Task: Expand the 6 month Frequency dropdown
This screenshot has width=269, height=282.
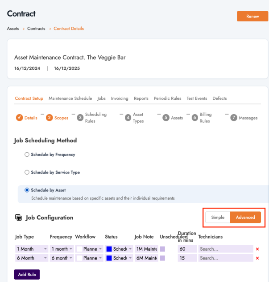Action: 62,258
